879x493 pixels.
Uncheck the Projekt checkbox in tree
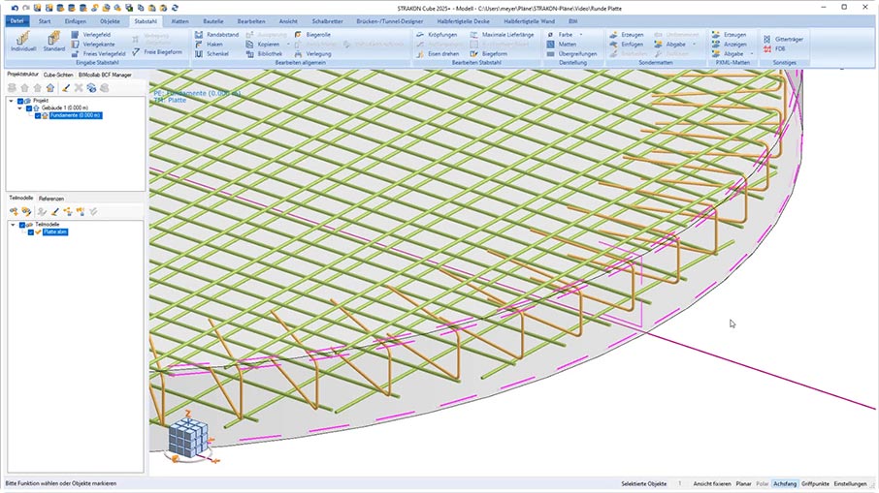pos(20,100)
